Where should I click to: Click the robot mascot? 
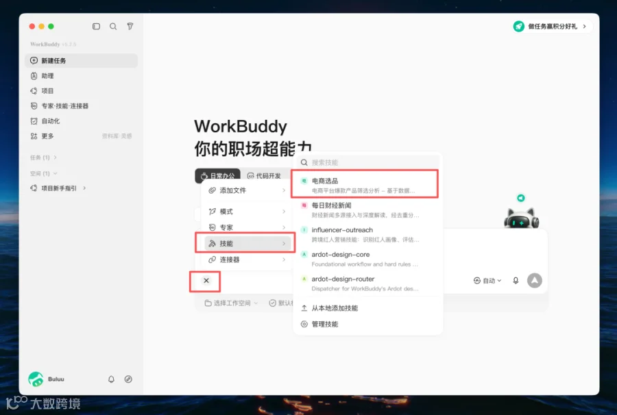[522, 218]
